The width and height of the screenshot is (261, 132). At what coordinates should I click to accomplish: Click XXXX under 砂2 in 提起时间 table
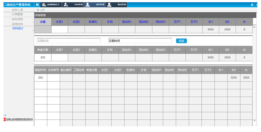(x=234, y=78)
